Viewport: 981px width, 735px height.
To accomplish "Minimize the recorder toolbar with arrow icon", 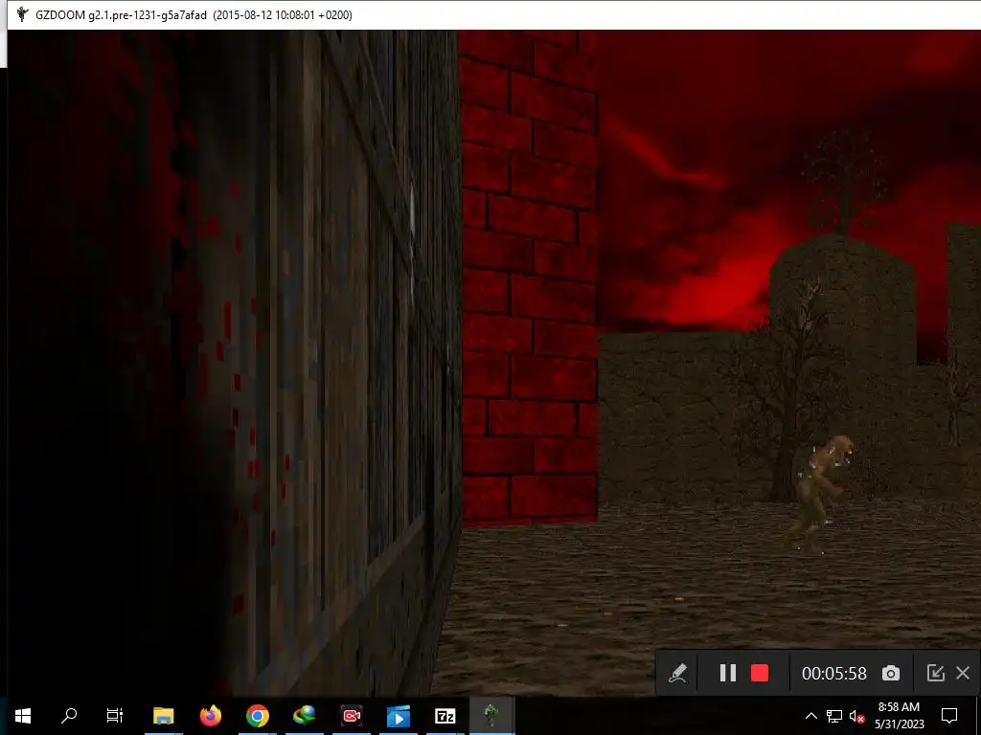I will point(935,673).
